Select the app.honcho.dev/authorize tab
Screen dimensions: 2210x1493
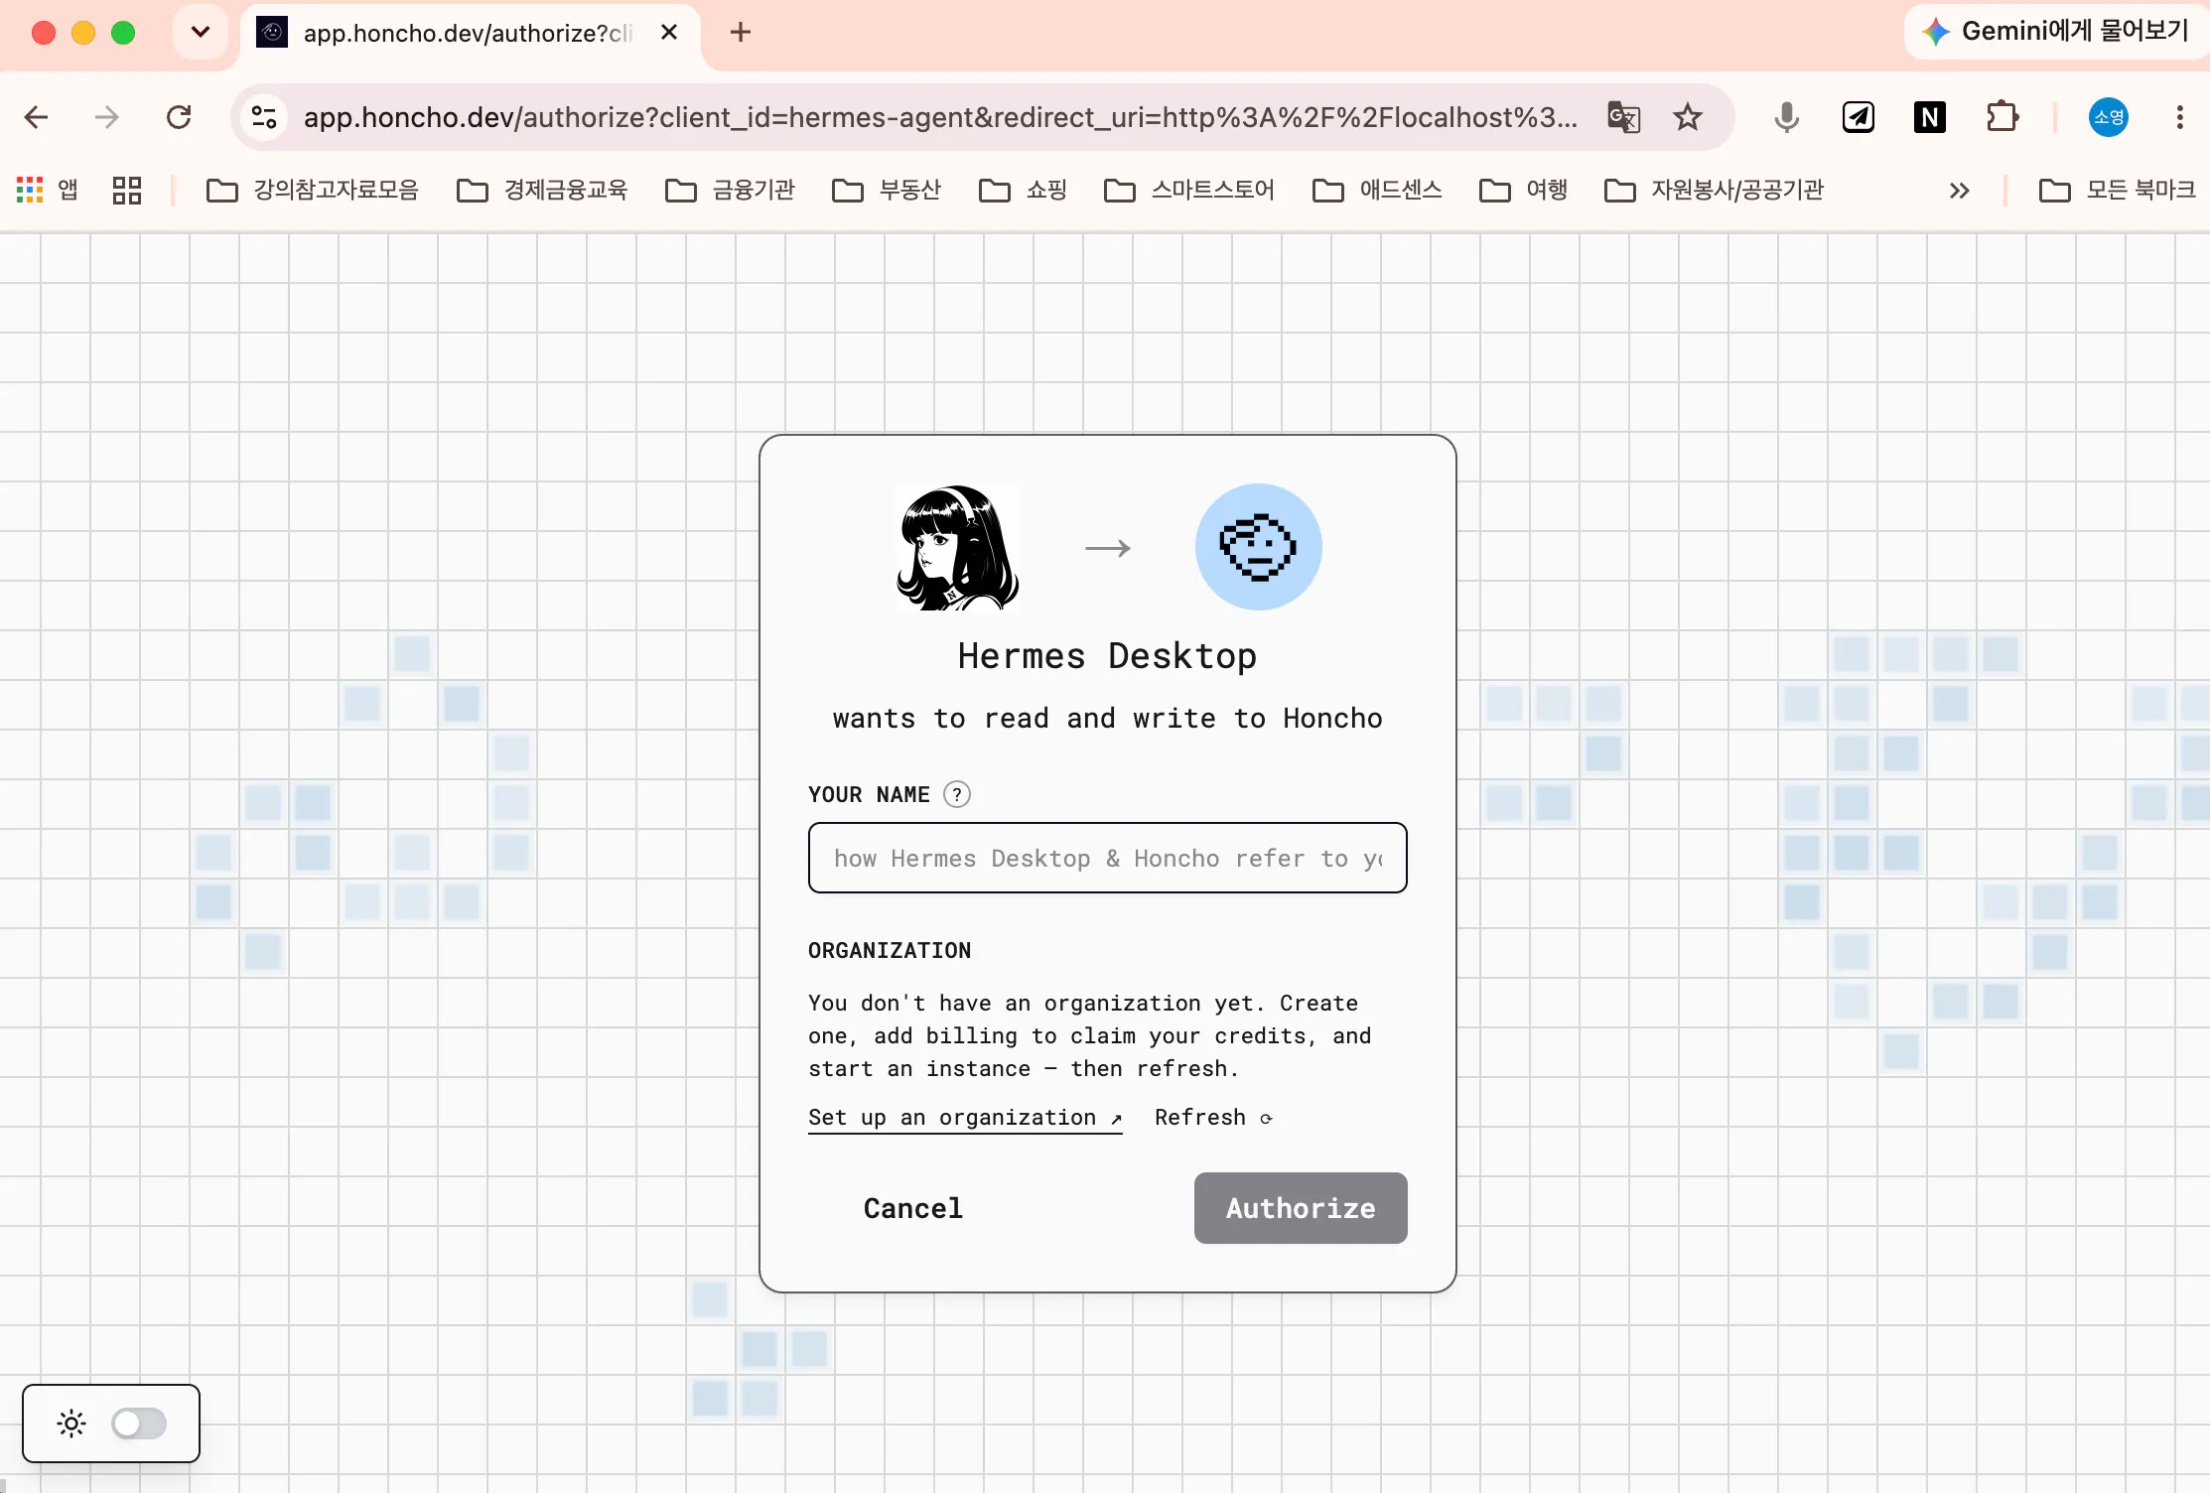[x=470, y=33]
